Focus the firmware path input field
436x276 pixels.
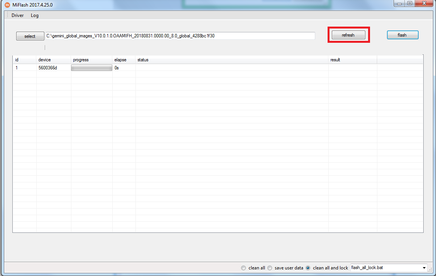[180, 36]
